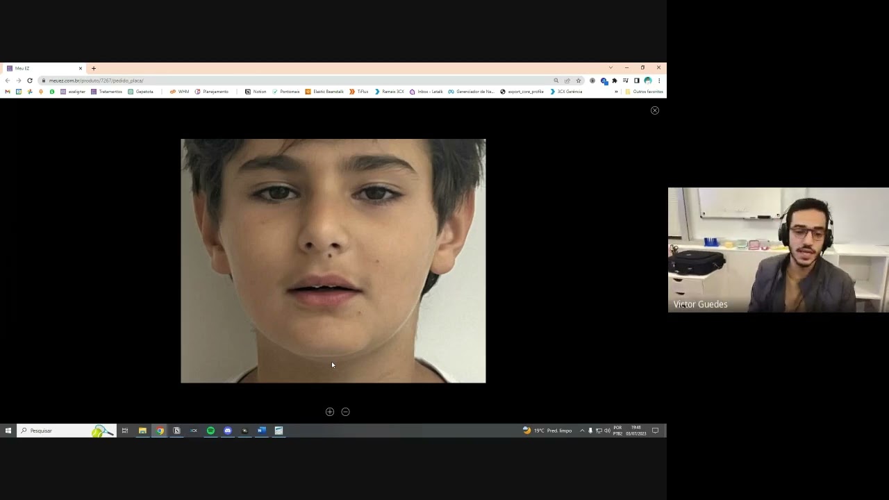Toggle the browser side panel
This screenshot has height=500, width=889.
coord(636,81)
